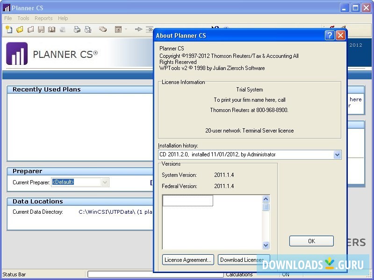Open the book-shaped help icon on the toolbar
The width and height of the screenshot is (374, 280).
(x=51, y=29)
